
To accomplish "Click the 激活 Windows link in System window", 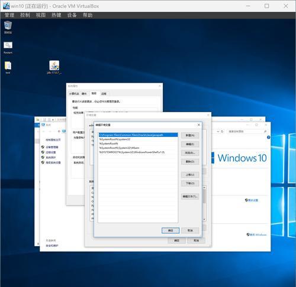I will click(x=258, y=234).
